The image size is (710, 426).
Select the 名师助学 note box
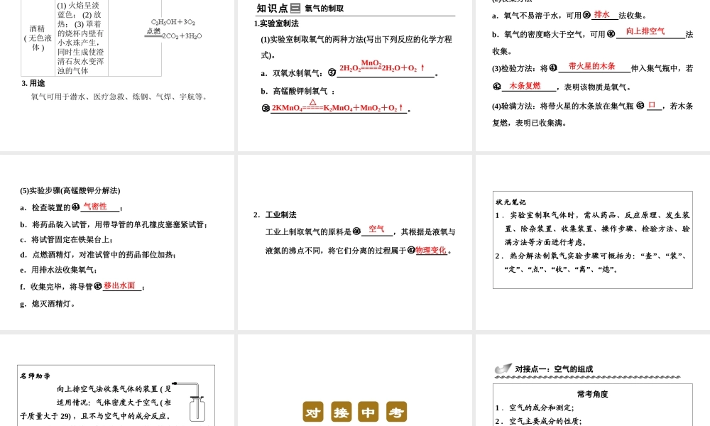point(116,395)
